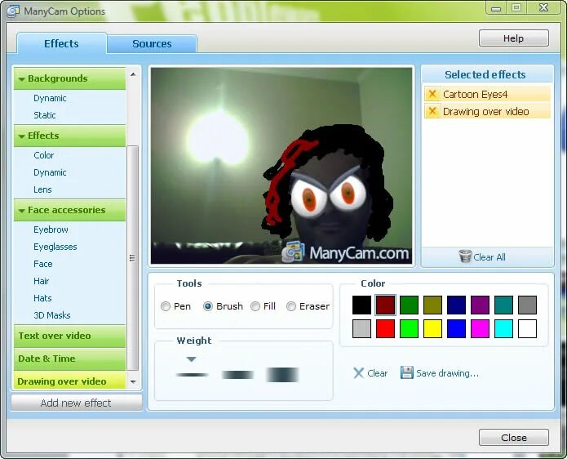567x459 pixels.
Task: Pick the white color swatch
Action: 527,328
